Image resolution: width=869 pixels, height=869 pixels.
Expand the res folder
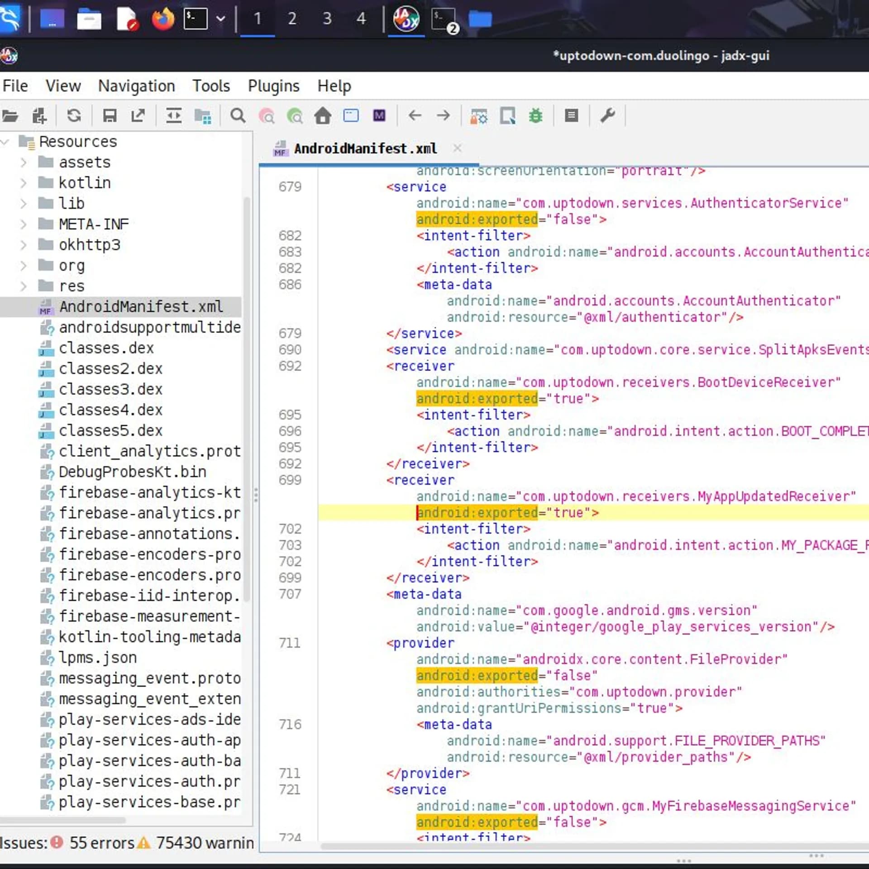tap(24, 286)
